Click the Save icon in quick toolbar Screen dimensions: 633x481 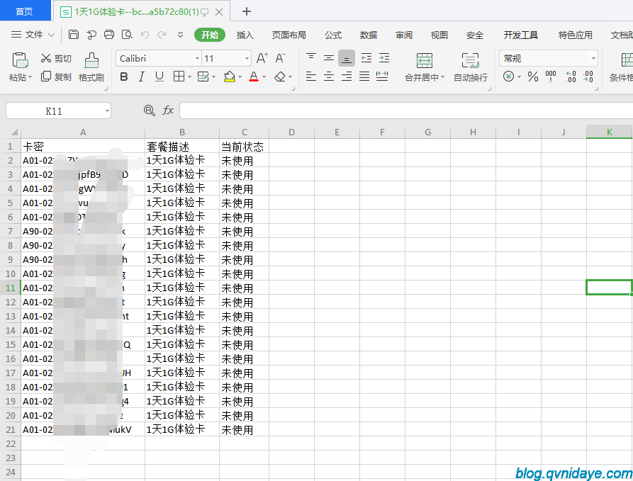tap(74, 35)
